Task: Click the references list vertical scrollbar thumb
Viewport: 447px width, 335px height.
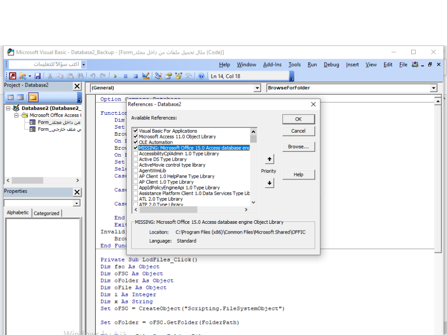Action: (253, 139)
